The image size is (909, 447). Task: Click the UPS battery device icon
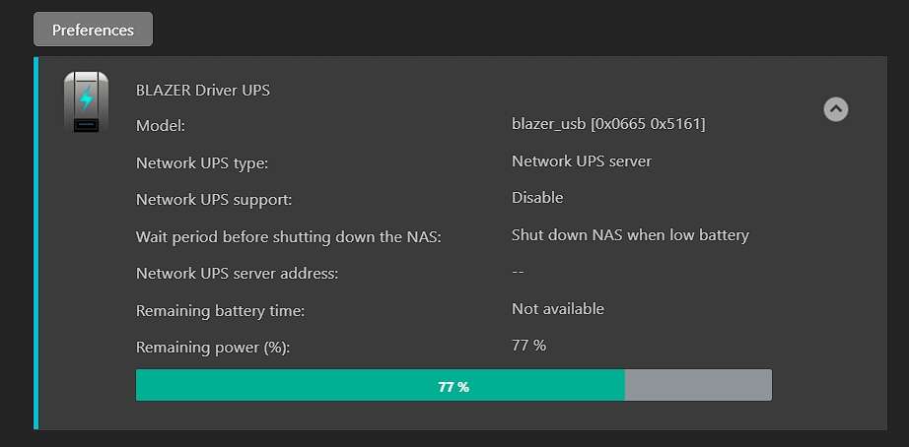tap(86, 102)
